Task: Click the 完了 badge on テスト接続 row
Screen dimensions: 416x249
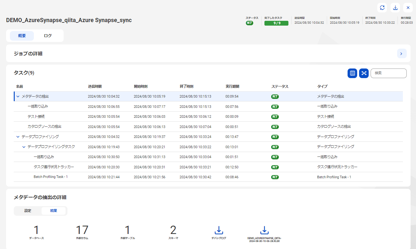Action: 275,116
